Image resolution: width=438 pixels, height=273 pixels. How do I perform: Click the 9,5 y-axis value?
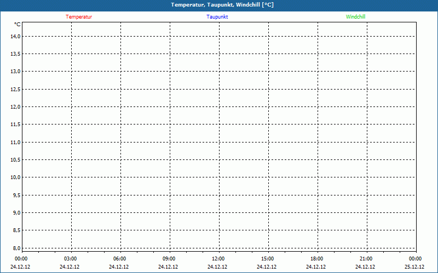point(16,195)
